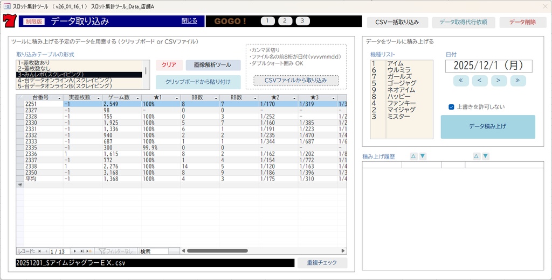The height and width of the screenshot is (280, 552).
Task: Click クリップボードから貼り付け button
Action: pyautogui.click(x=198, y=82)
